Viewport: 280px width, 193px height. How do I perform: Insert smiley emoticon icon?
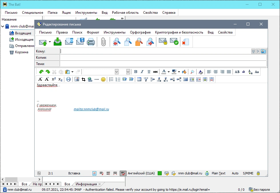(x=103, y=79)
